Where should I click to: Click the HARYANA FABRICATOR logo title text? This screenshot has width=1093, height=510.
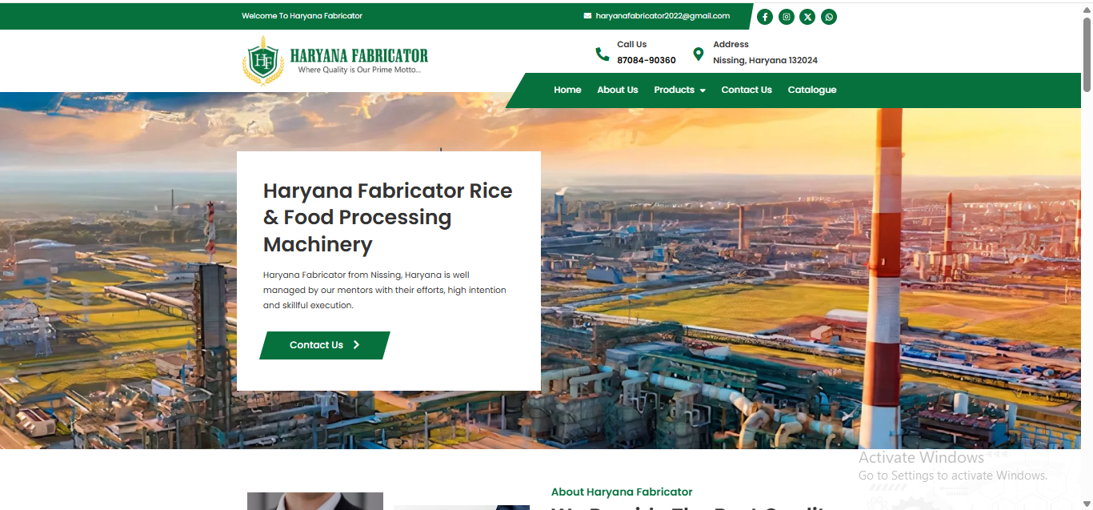(359, 55)
